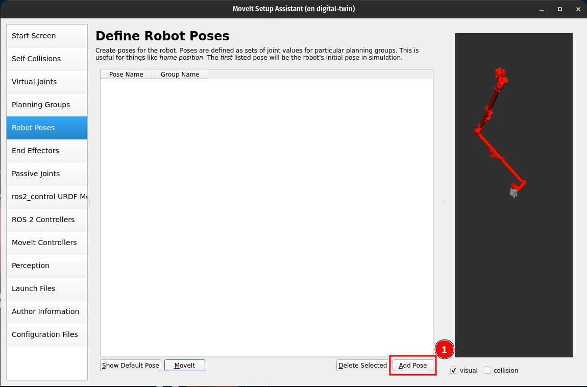Open Planning Groups section
587x387 pixels.
[x=46, y=105]
